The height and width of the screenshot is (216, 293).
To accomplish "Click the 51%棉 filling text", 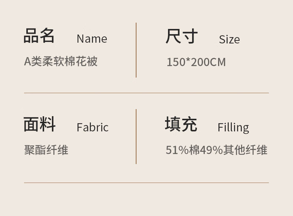I will pos(182,150).
